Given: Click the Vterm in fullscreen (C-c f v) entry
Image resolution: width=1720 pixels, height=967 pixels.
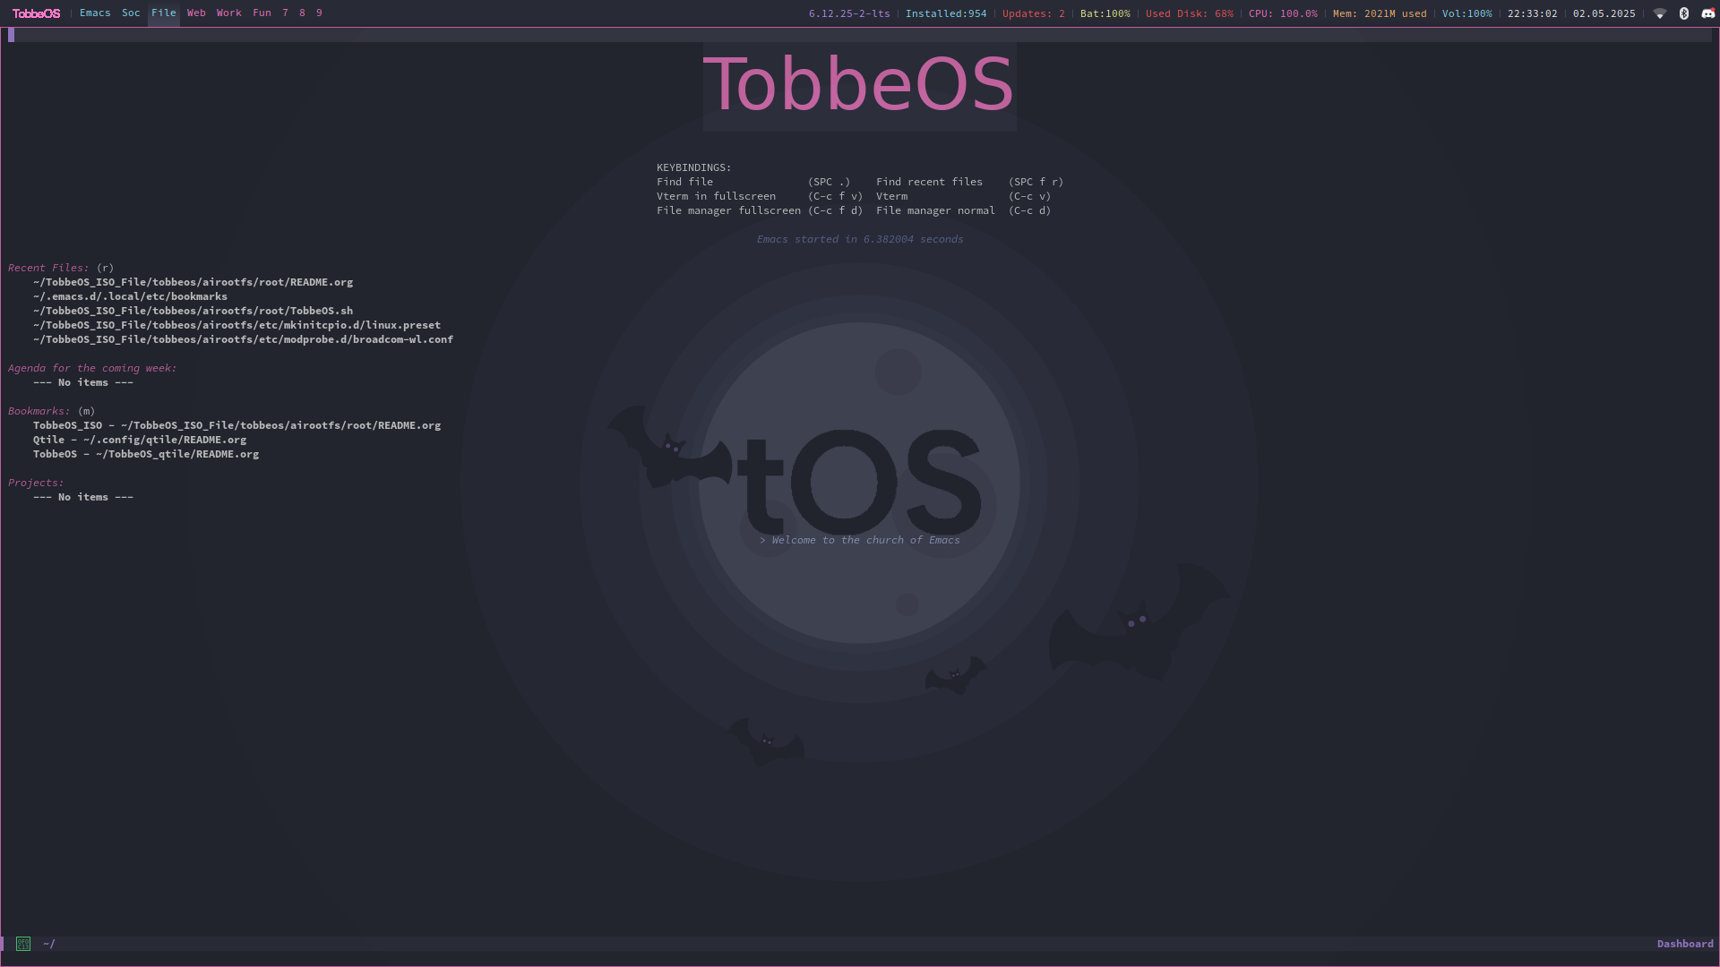Looking at the screenshot, I should [760, 196].
